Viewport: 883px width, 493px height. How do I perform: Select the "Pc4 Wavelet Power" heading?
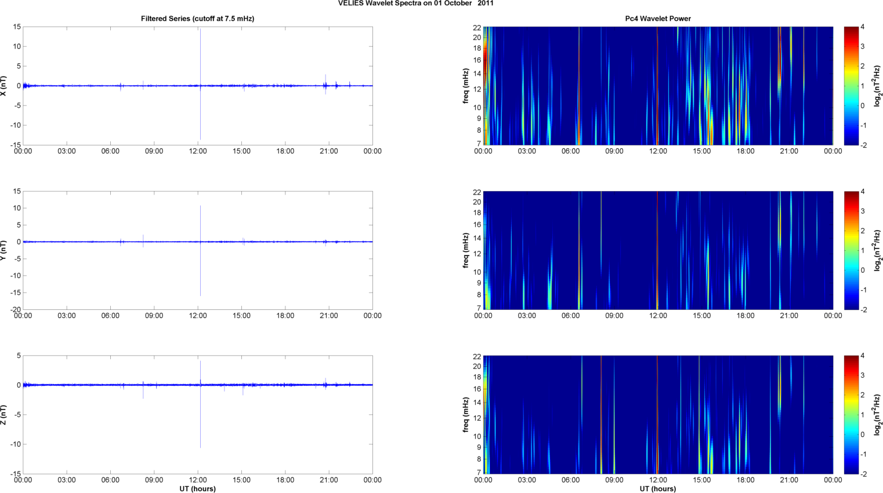[658, 19]
